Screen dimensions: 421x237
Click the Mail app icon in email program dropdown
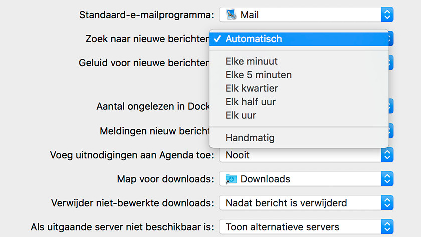231,14
